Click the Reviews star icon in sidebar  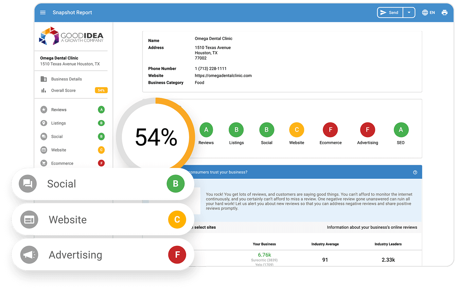(44, 110)
